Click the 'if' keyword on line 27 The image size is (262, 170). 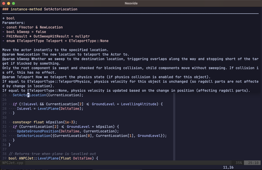15,104
